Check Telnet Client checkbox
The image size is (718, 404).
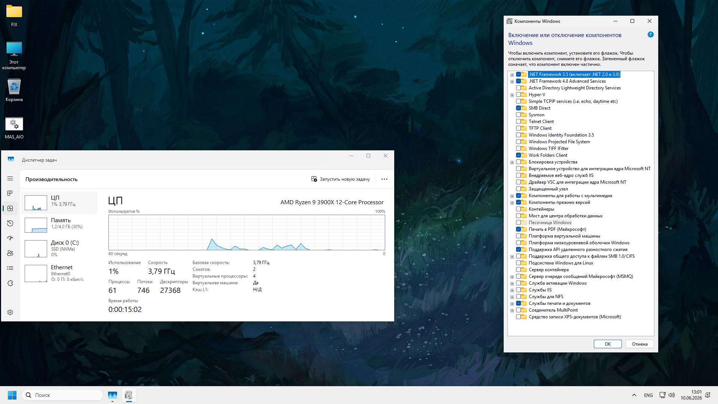pos(518,122)
